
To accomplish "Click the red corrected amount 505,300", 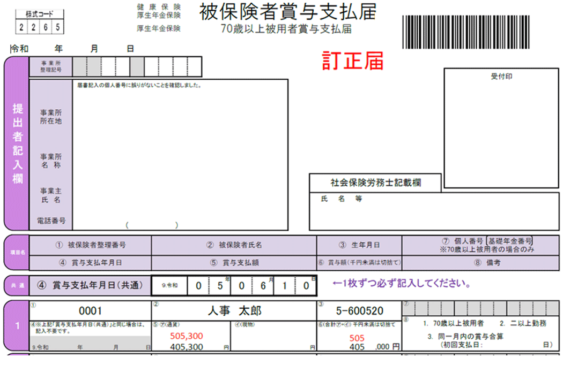I will click(187, 336).
